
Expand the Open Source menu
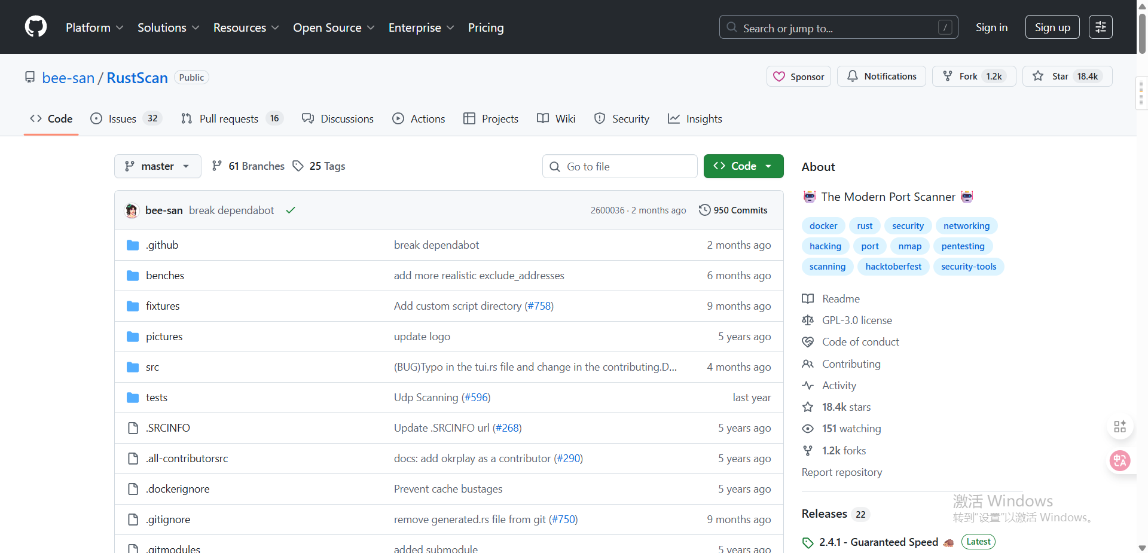(x=334, y=28)
